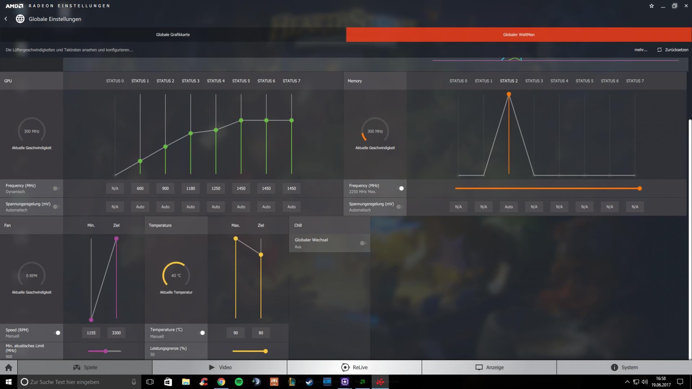
Task: Open Spotify from the taskbar
Action: (239, 382)
